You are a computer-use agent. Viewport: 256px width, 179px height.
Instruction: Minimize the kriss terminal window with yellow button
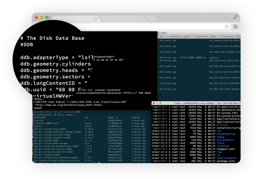coord(157,103)
